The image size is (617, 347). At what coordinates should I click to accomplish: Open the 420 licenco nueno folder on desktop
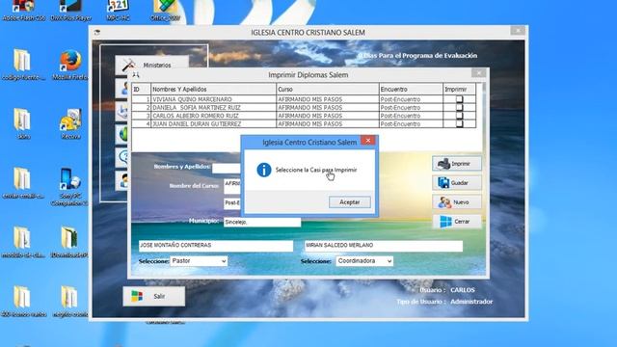(23, 302)
